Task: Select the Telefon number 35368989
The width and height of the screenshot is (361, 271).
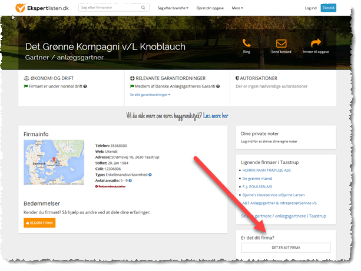Action: point(119,146)
